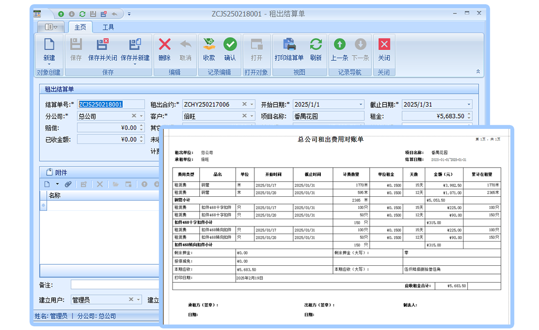Select the 主页 ribbon tab

(80, 27)
